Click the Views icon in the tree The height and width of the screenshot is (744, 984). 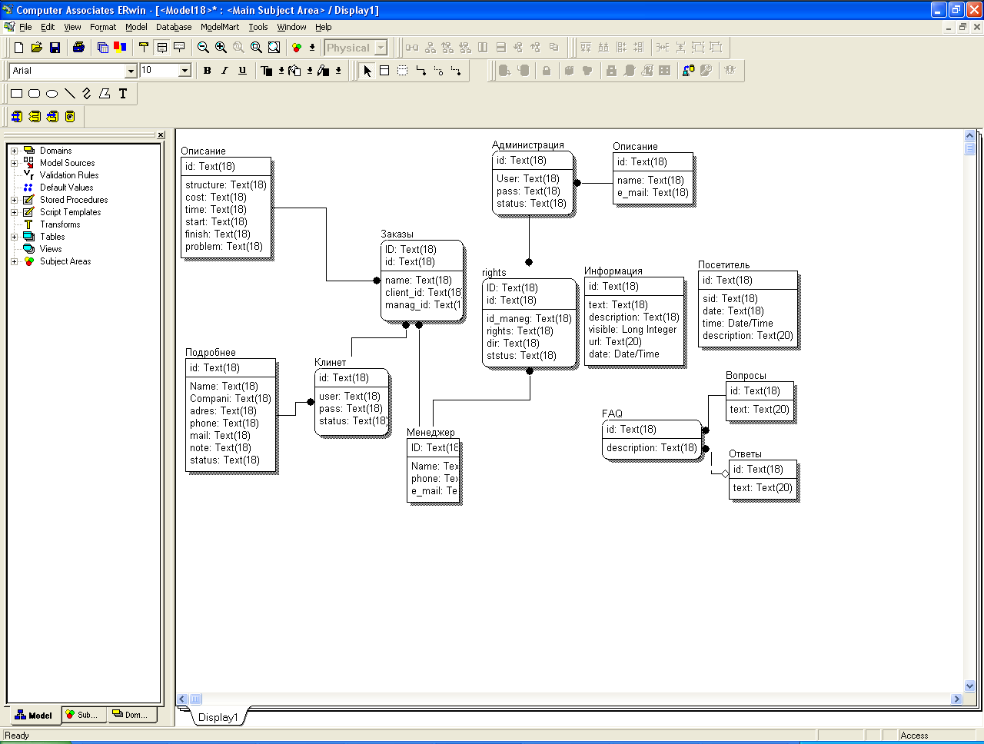[x=29, y=249]
